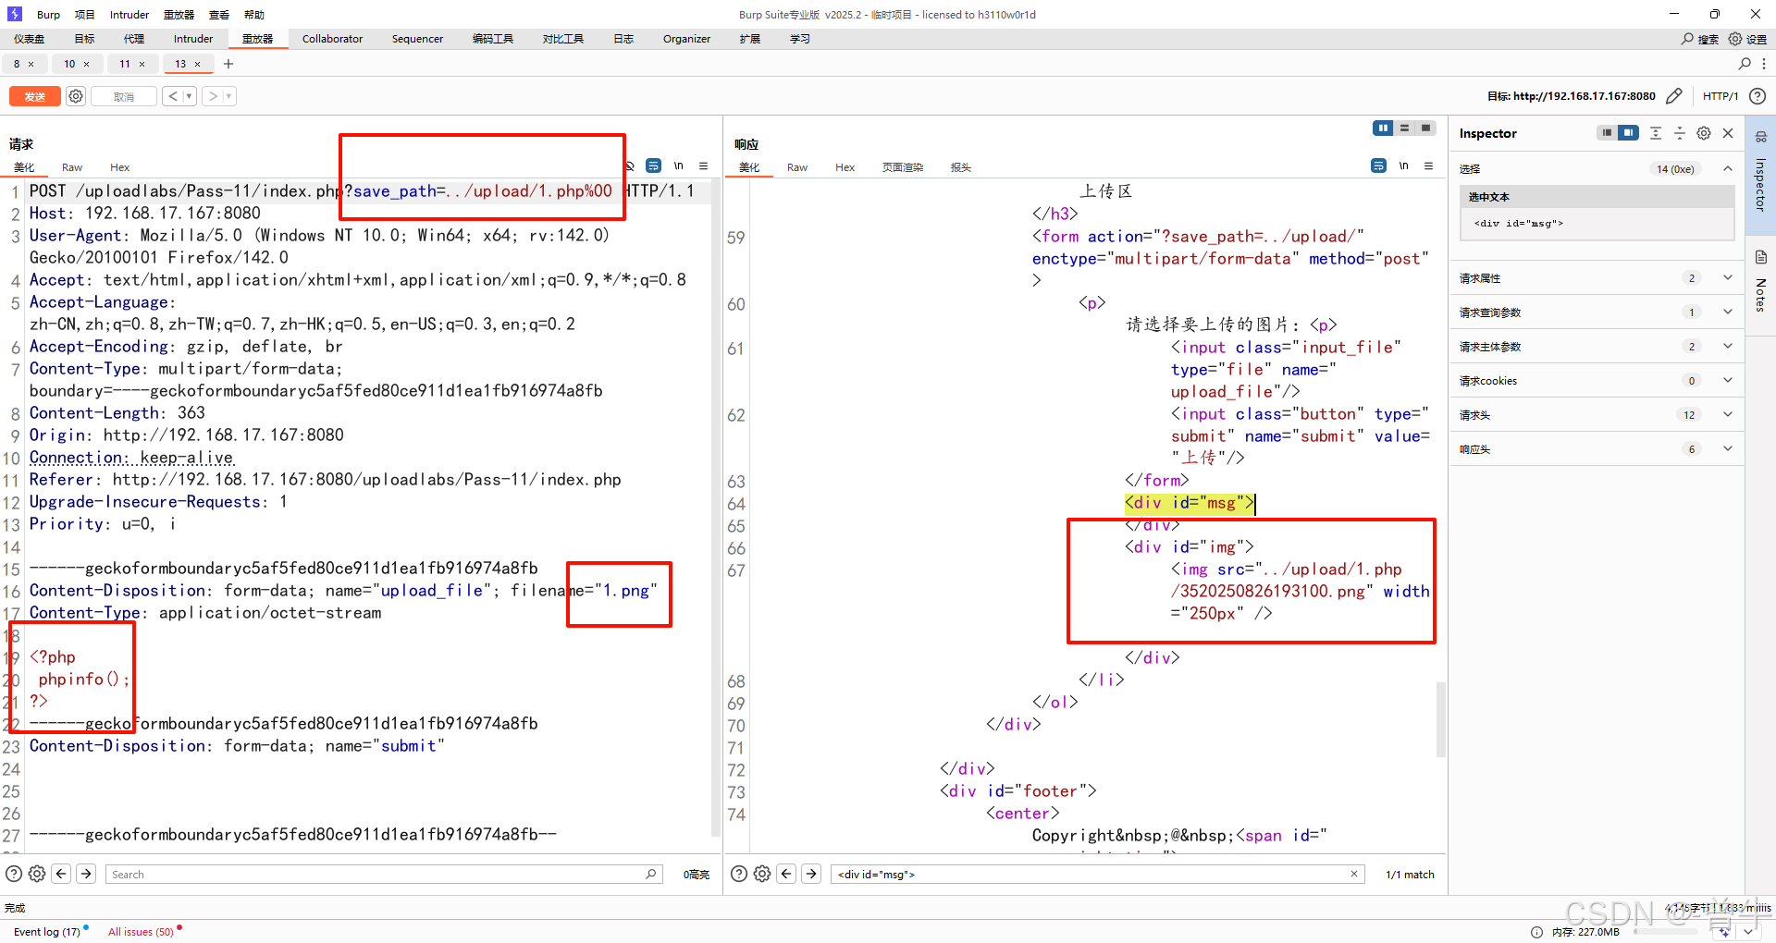Open the Collaborator tool tab
The image size is (1776, 943).
332,39
